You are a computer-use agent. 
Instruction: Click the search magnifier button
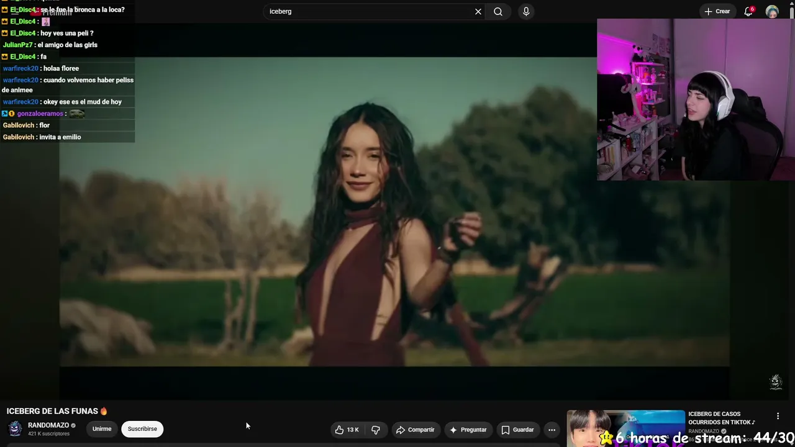[x=498, y=11]
